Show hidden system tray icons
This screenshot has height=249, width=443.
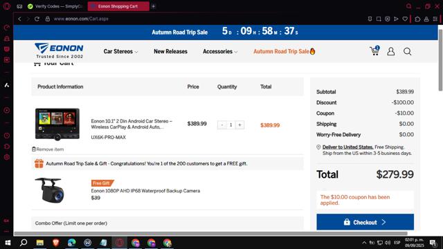pos(364,243)
